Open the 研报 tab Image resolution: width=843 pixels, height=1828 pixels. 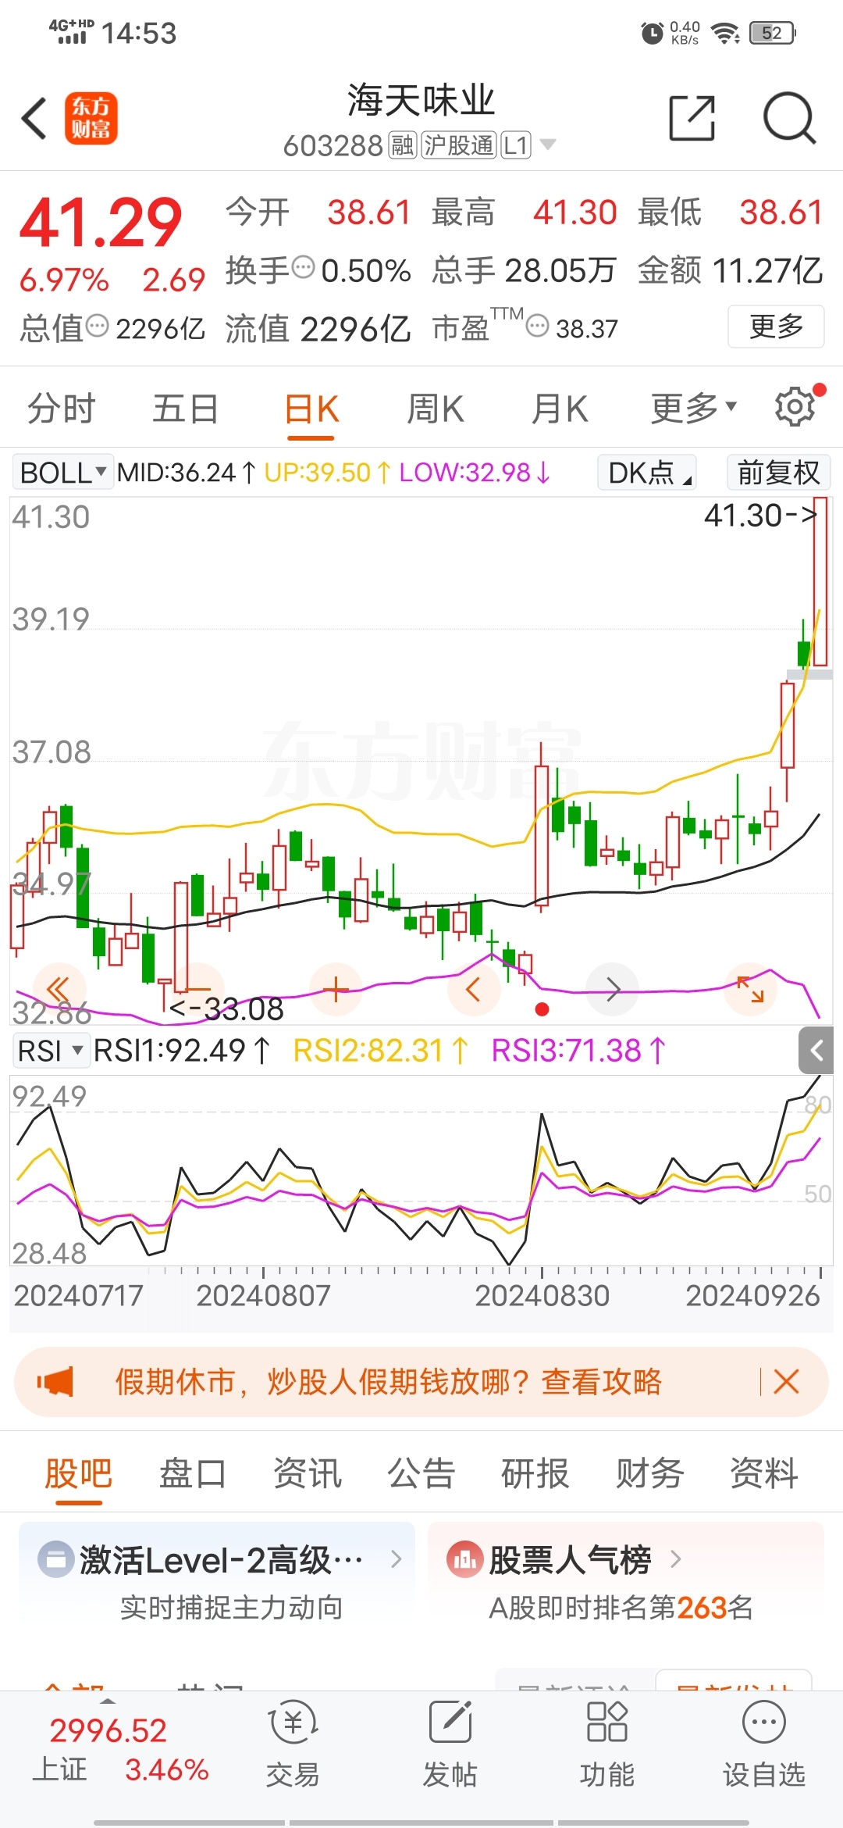pyautogui.click(x=535, y=1473)
